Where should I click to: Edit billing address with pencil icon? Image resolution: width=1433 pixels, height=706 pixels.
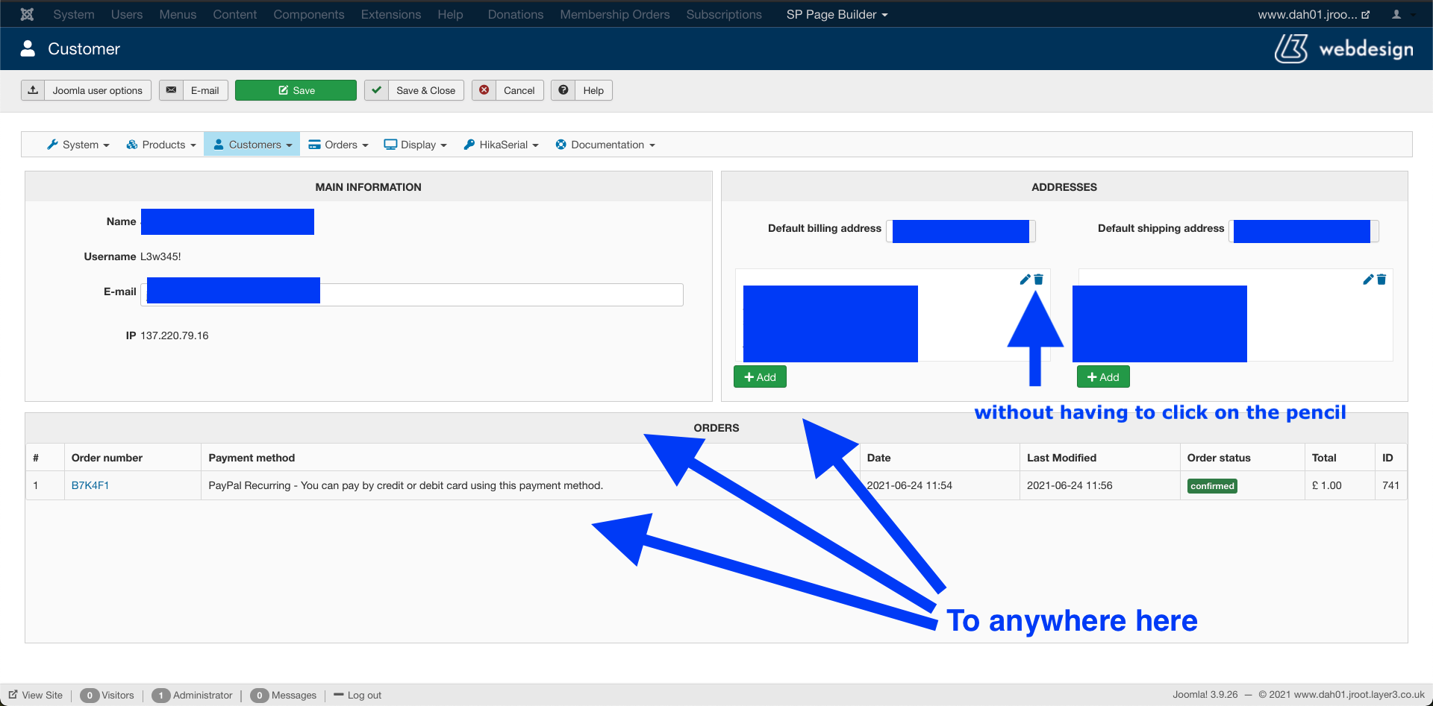click(x=1025, y=280)
